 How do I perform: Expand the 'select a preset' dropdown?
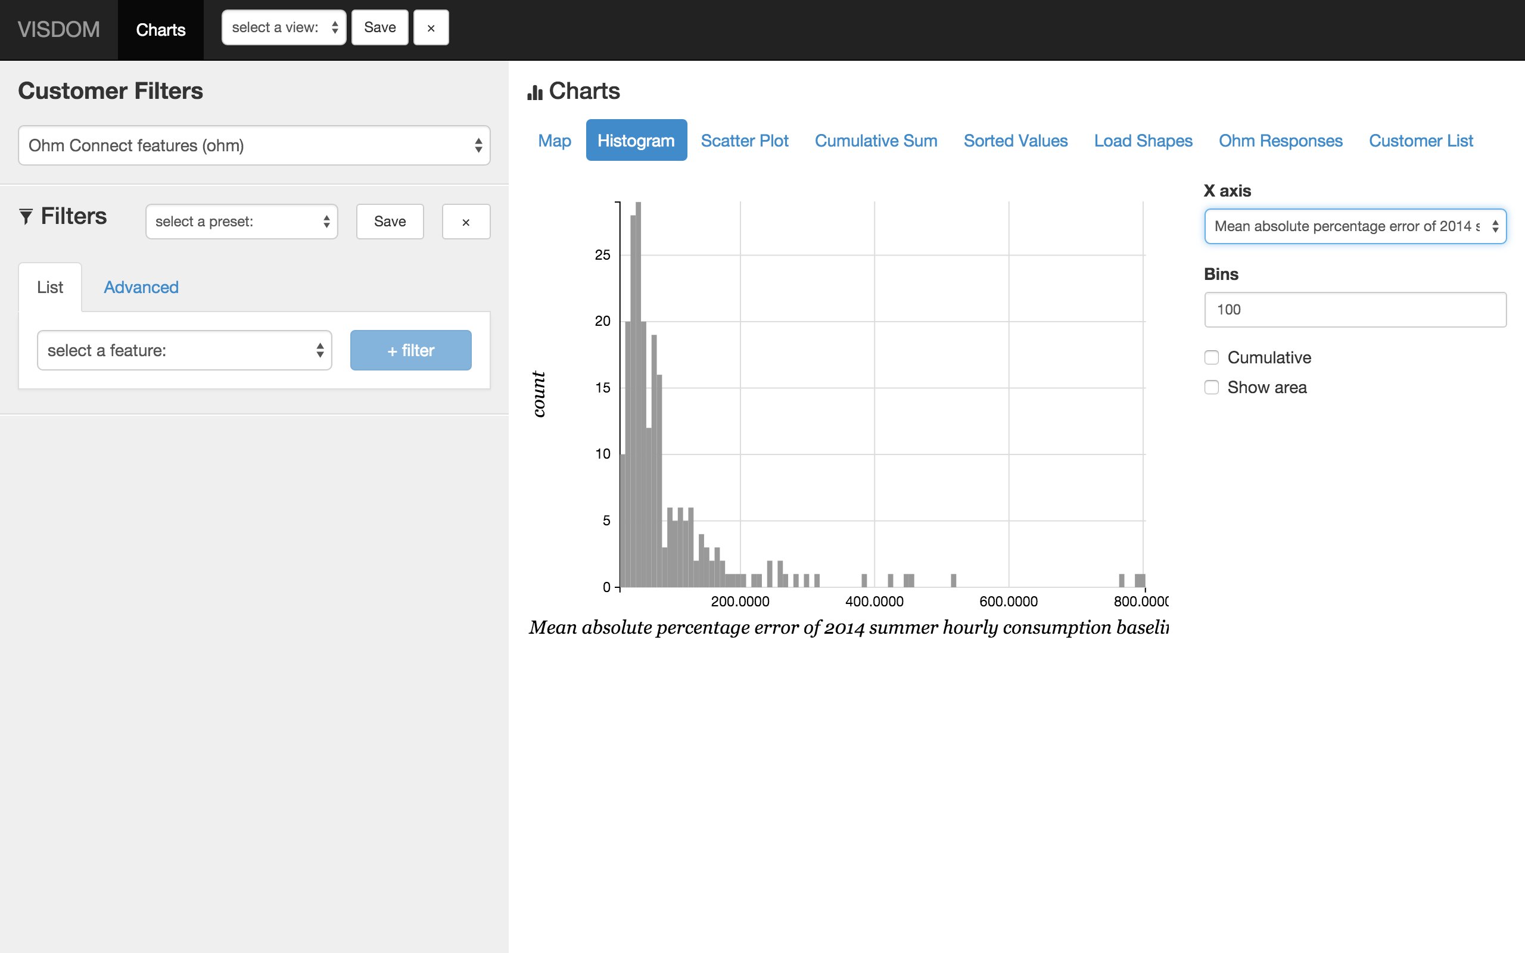tap(241, 222)
